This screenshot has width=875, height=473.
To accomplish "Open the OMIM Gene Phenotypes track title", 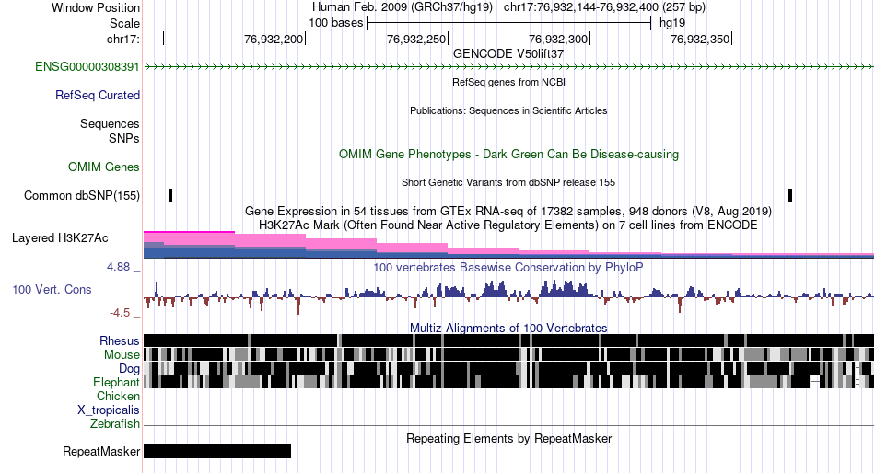I will 508,155.
